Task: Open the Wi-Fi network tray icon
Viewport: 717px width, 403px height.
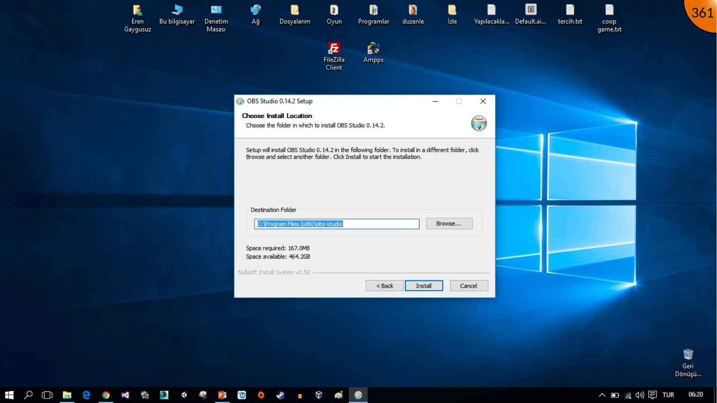Action: point(628,395)
